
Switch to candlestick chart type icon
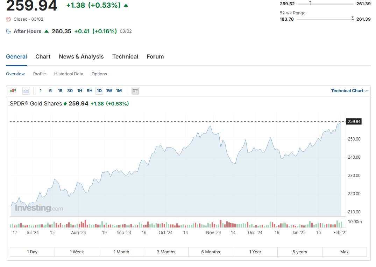pos(13,91)
